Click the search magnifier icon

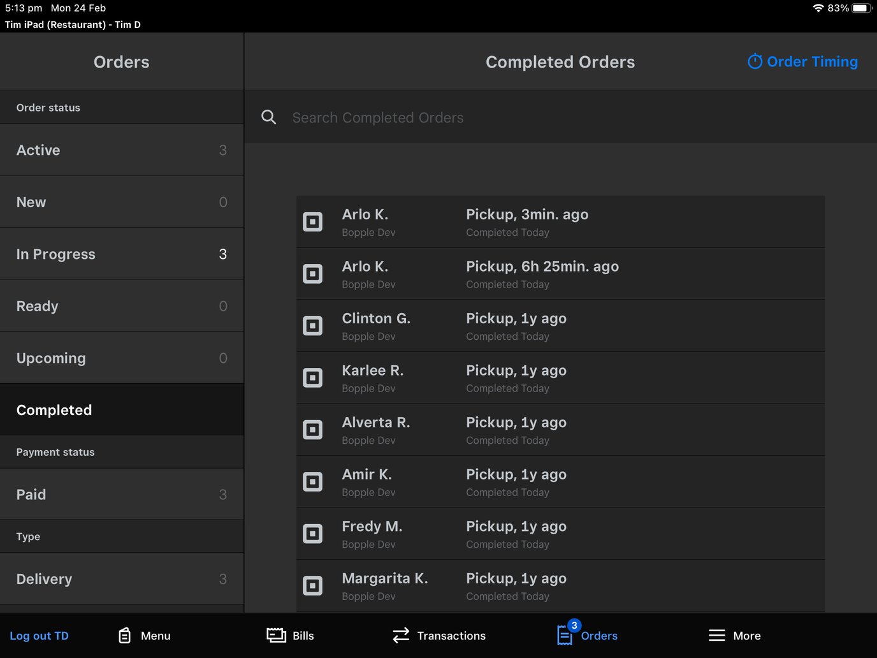tap(268, 117)
